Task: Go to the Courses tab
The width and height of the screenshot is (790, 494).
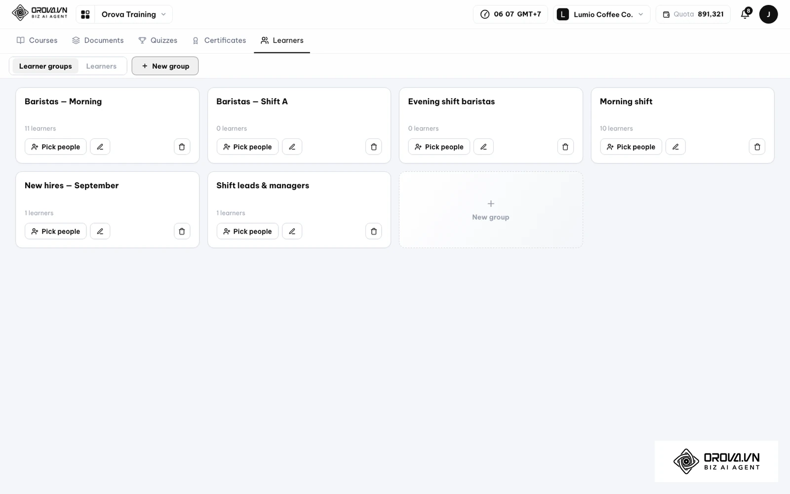Action: pyautogui.click(x=37, y=41)
